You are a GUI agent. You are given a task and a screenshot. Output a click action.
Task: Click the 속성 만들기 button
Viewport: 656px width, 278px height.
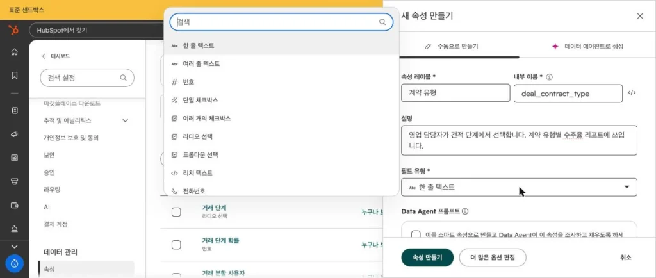point(427,258)
